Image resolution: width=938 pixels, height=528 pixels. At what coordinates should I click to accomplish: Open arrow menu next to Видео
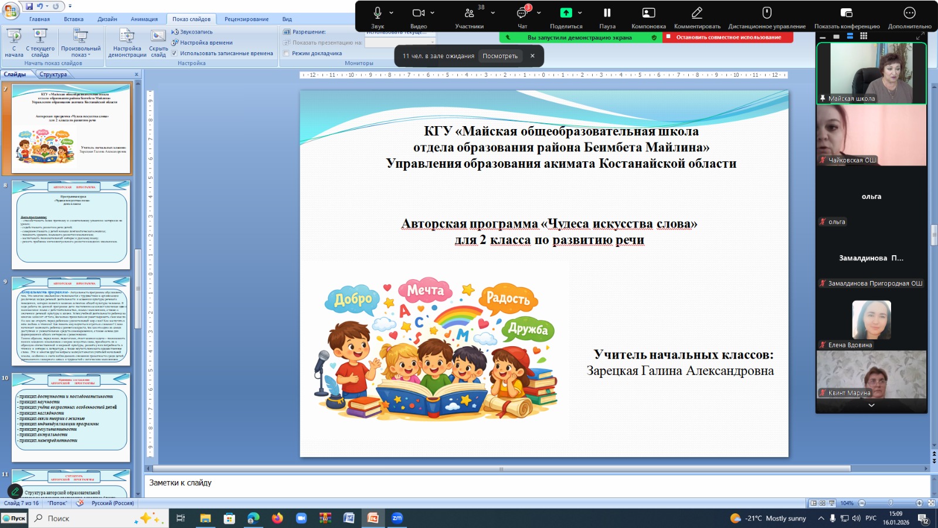tap(433, 13)
